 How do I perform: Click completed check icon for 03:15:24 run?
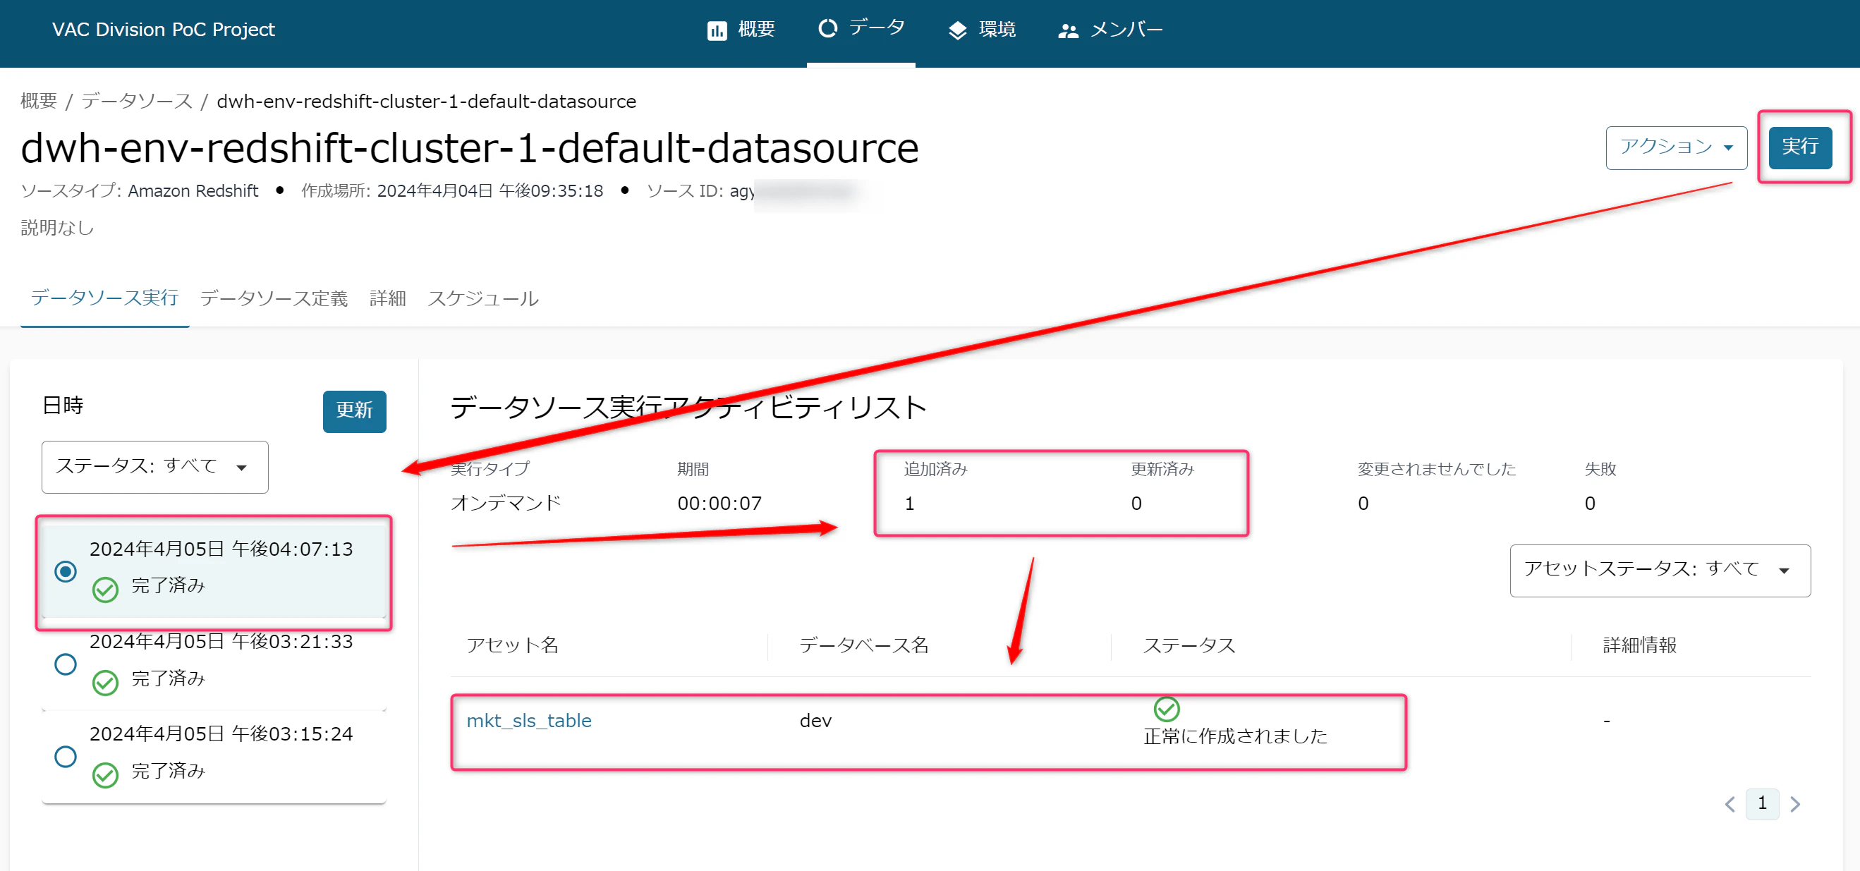point(105,774)
